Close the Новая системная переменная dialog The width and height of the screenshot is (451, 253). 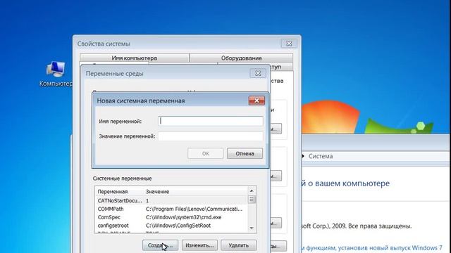pos(257,100)
